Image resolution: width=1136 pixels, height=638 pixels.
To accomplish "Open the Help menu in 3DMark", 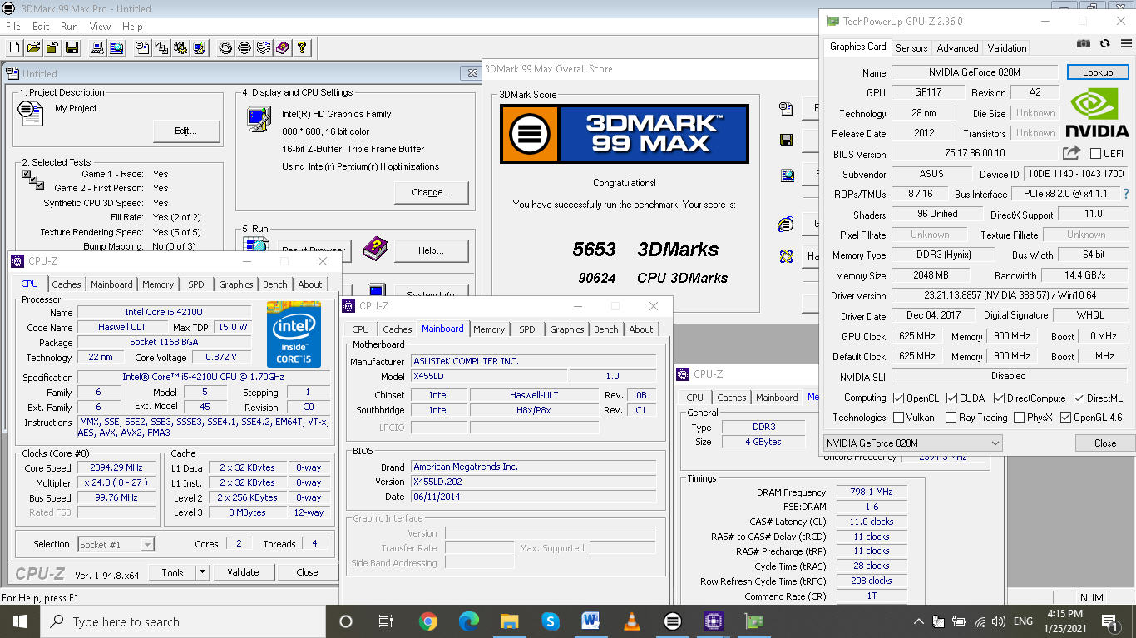I will (x=132, y=27).
